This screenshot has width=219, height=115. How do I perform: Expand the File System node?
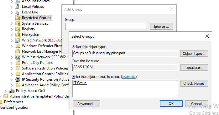12,35
